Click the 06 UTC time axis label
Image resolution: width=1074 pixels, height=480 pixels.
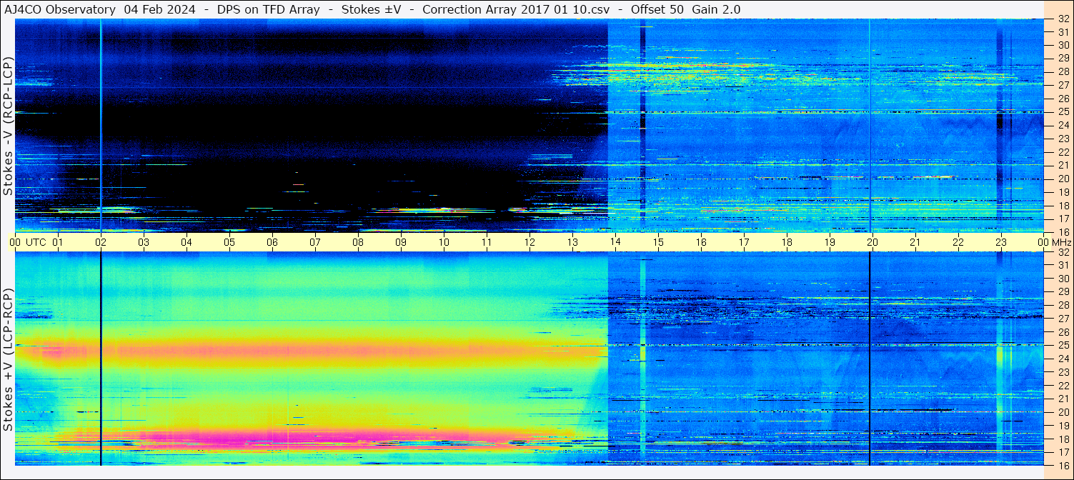[272, 242]
